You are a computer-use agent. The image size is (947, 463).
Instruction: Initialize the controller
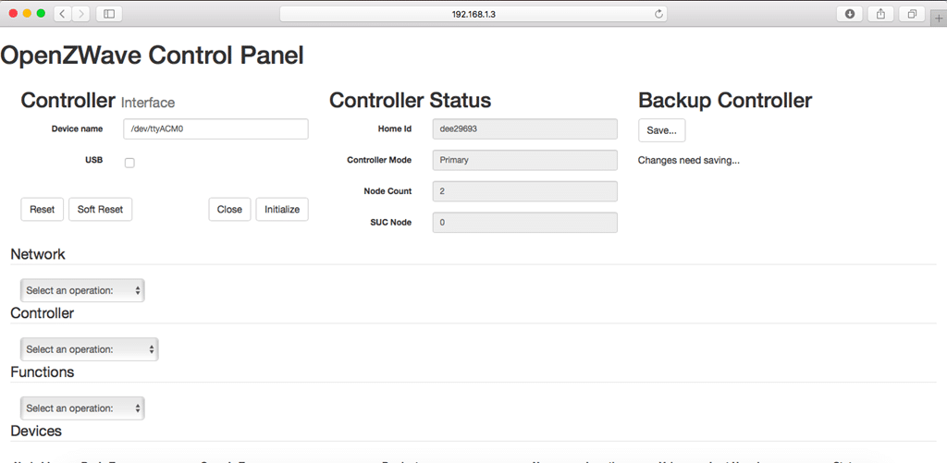pyautogui.click(x=282, y=210)
